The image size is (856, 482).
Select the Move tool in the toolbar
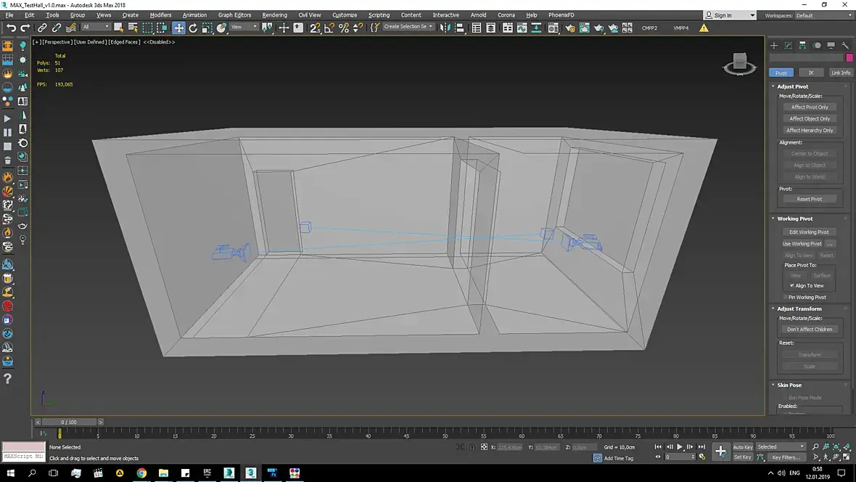(x=178, y=28)
